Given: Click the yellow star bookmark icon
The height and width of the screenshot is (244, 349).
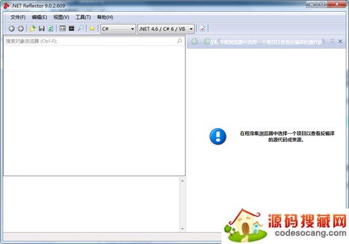Looking at the screenshot, I should click(92, 29).
